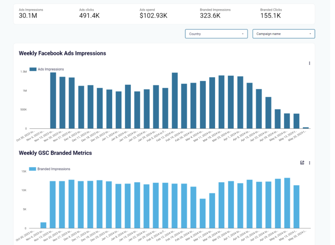This screenshot has width=335, height=245.
Task: Open the Campaign name filter dropdown
Action: tap(284, 34)
